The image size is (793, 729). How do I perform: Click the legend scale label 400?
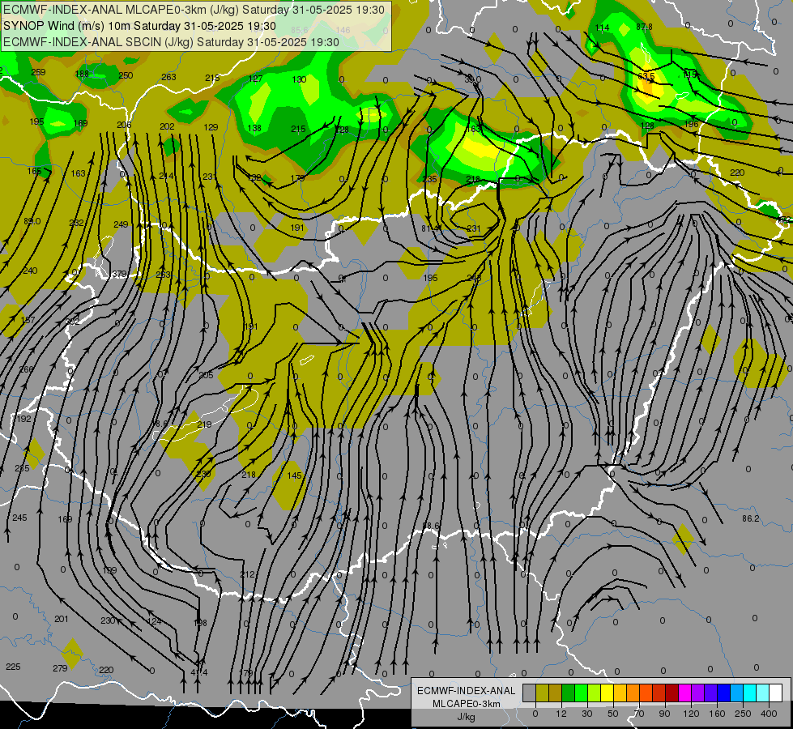click(769, 714)
